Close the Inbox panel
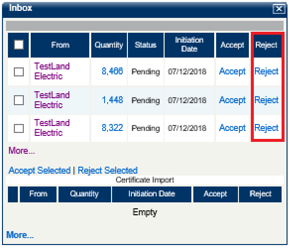Image resolution: width=290 pixels, height=248 pixels. point(279,9)
